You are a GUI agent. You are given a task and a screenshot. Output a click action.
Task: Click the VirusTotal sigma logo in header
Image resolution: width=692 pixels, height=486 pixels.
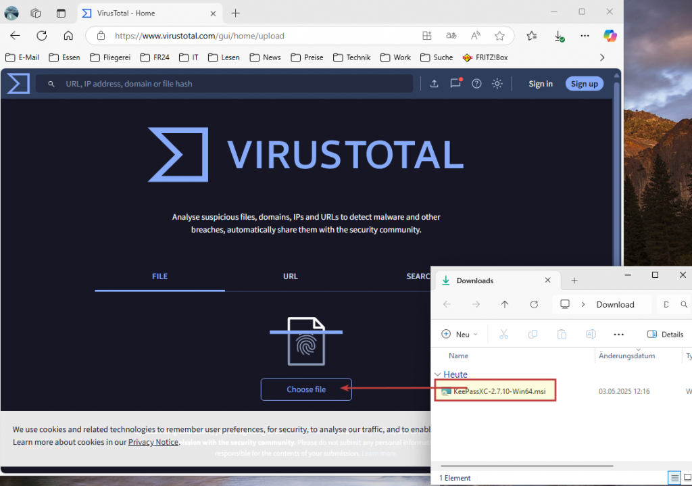point(18,84)
